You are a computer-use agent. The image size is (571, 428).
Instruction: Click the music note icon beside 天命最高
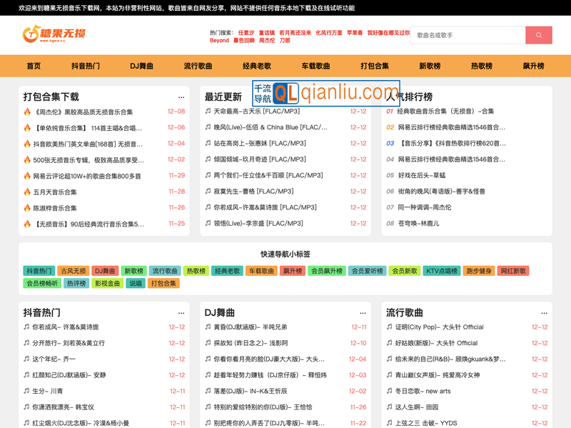(x=209, y=110)
